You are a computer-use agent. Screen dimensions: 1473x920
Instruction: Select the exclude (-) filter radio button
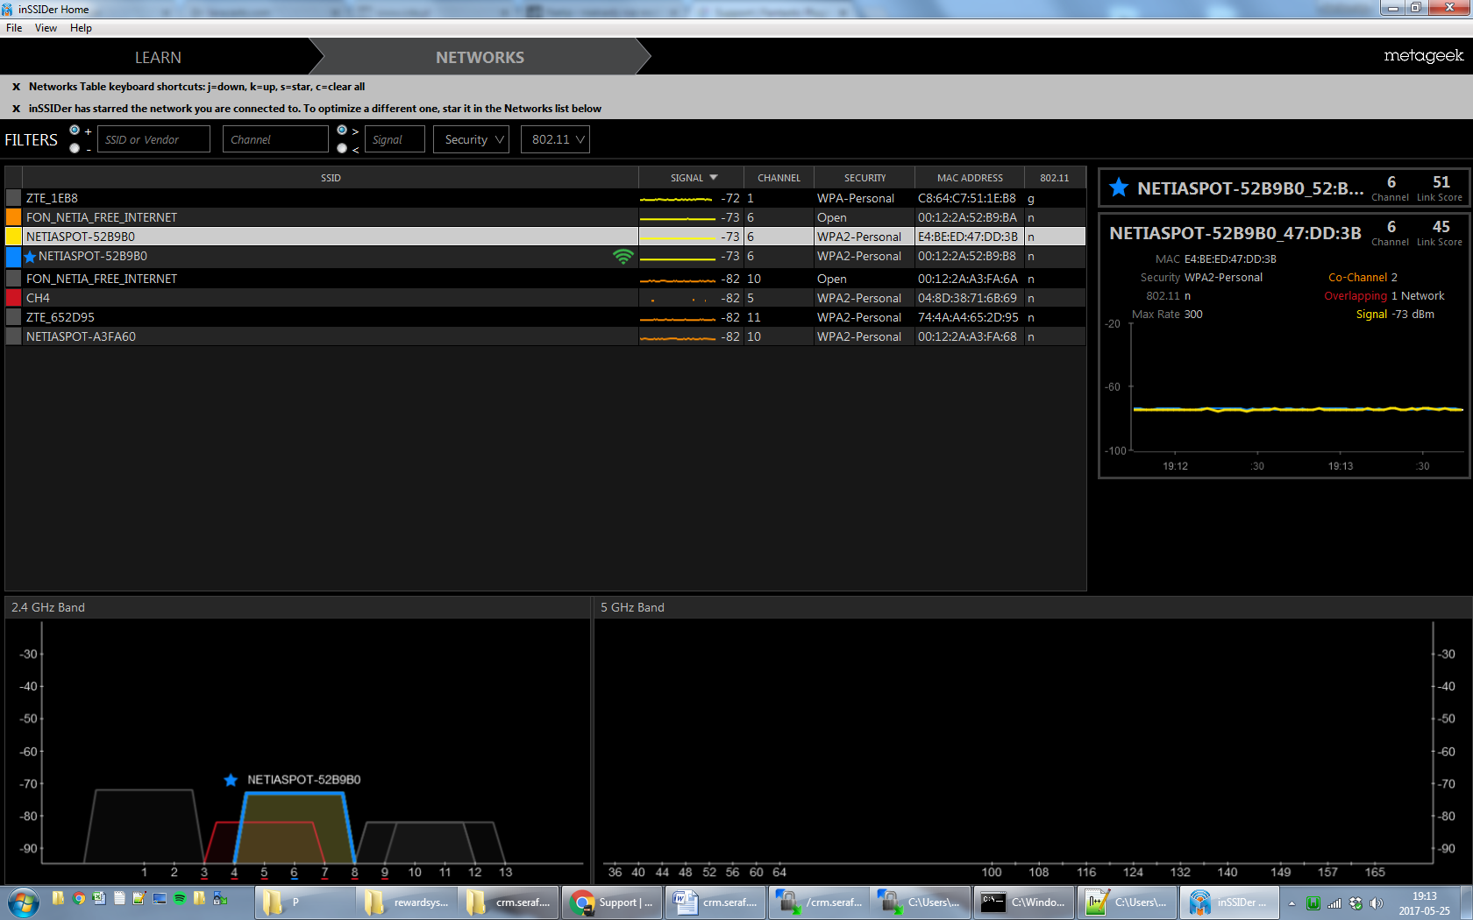coord(75,148)
